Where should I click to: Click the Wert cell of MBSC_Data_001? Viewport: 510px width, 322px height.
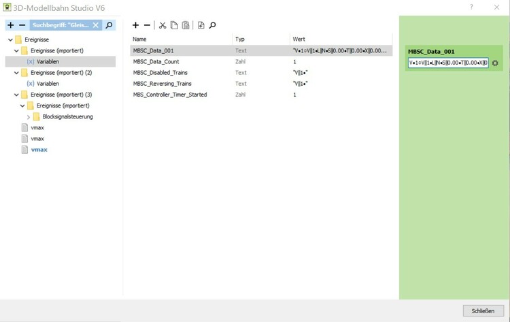click(340, 50)
